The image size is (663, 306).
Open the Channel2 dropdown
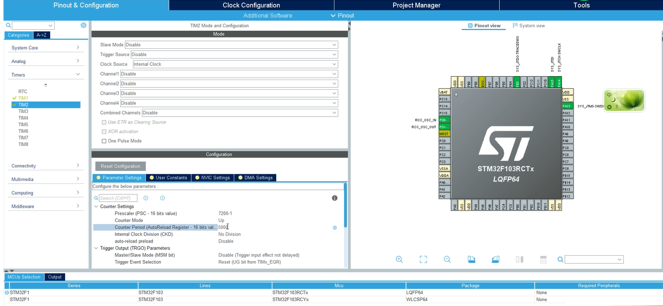(x=229, y=84)
